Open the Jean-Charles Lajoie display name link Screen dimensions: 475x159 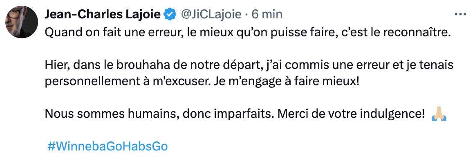103,14
